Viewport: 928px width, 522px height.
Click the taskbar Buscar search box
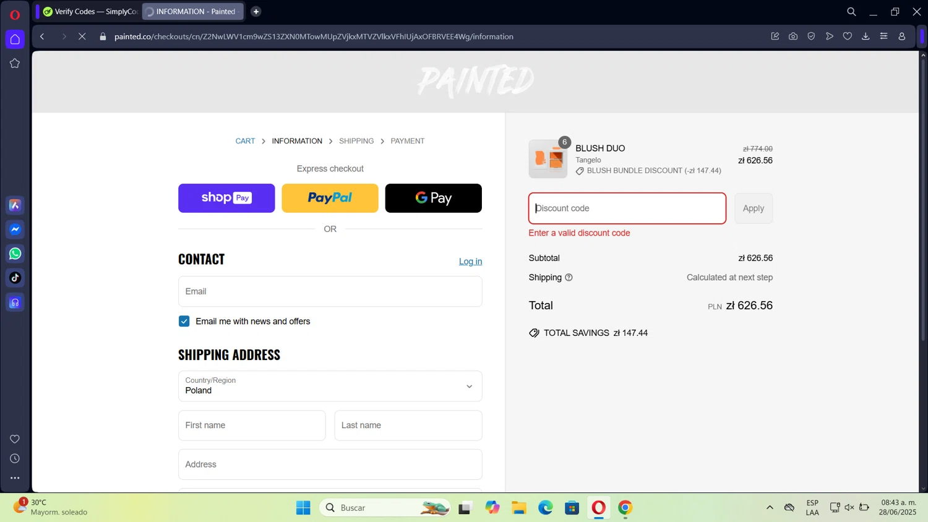coord(385,508)
